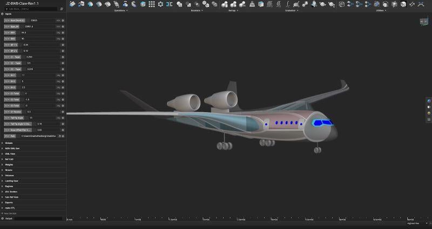Open settings gear for the C1 - Taper input
This screenshot has height=229, width=432.
pyautogui.click(x=63, y=57)
